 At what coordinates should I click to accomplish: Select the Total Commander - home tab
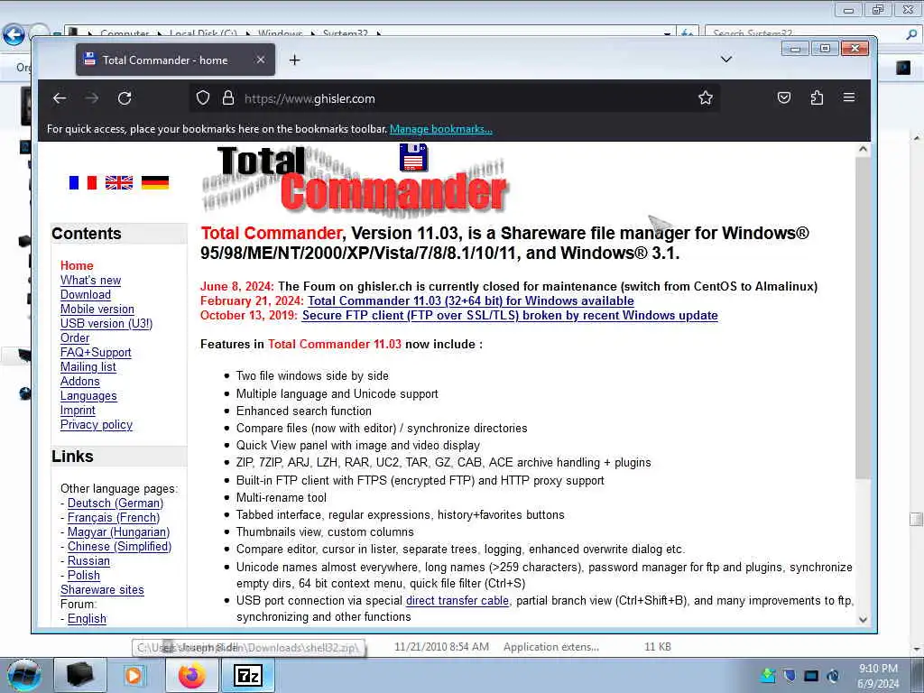pyautogui.click(x=176, y=60)
